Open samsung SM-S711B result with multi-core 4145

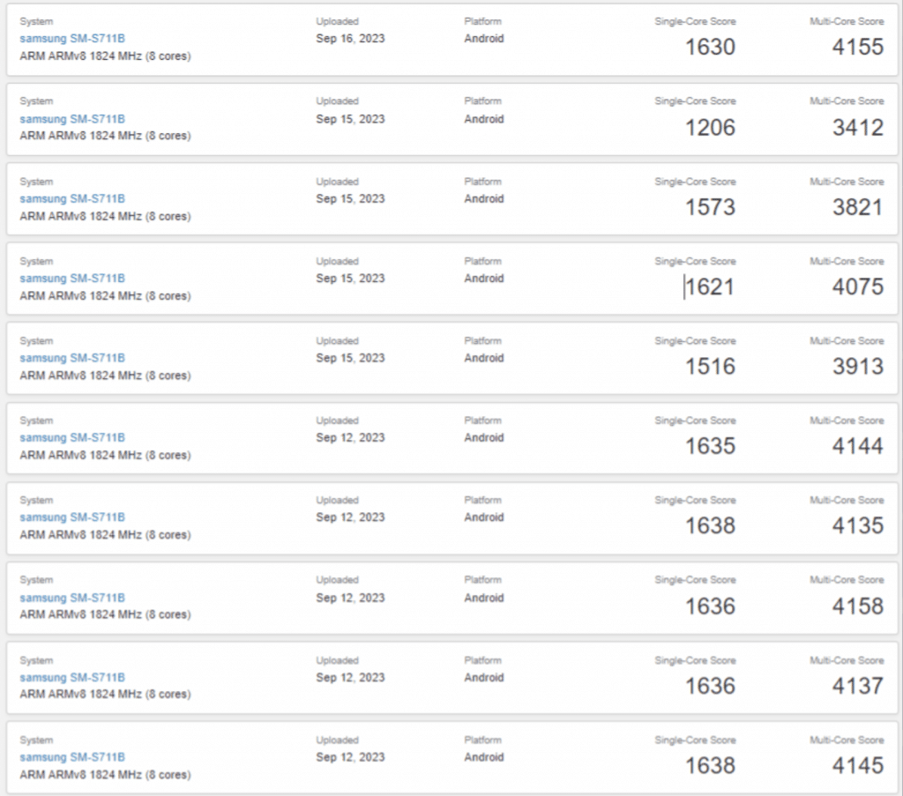coord(72,757)
